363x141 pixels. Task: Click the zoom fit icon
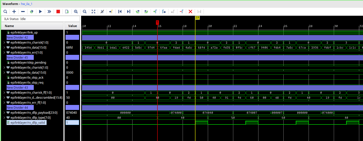coord(93,12)
